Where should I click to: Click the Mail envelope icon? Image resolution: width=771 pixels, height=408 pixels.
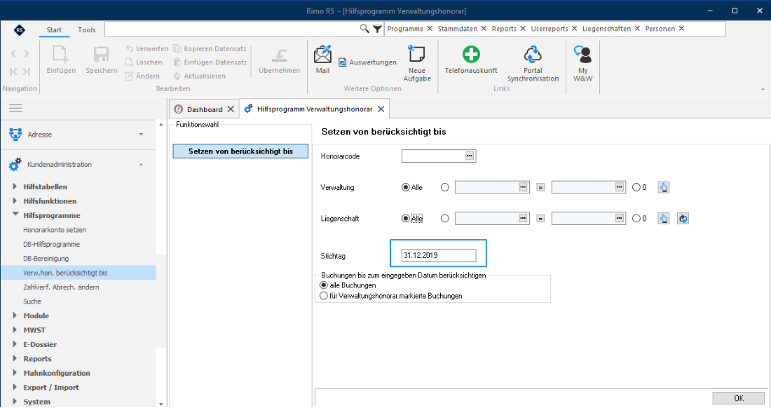(322, 54)
